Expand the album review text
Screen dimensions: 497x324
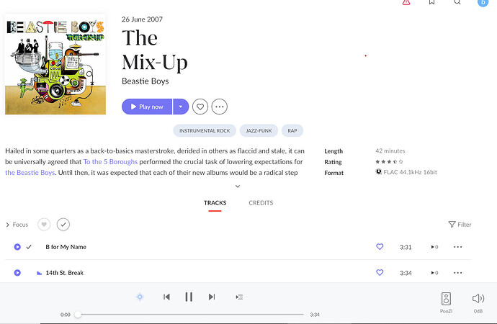pos(238,186)
